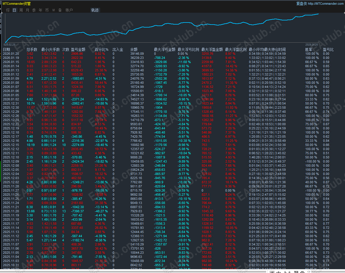Select the 季 quarterly tab
The image size is (345, 273).
[x=34, y=10]
